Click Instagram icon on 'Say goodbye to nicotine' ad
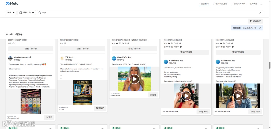271x129 pixels. click(x=224, y=43)
